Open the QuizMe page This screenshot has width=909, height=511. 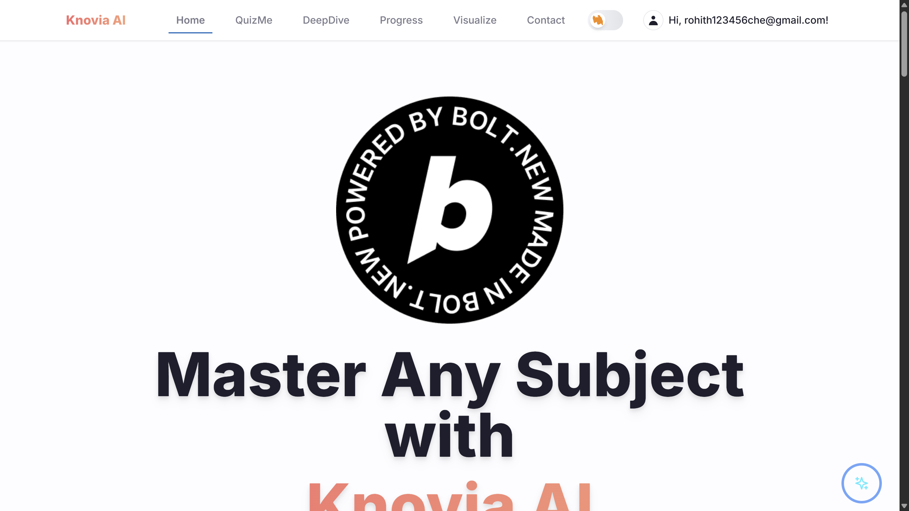tap(254, 20)
